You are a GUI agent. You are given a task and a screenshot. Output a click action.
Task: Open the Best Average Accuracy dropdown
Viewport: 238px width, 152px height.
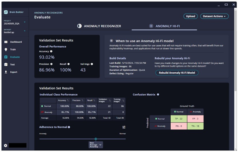pyautogui.click(x=96, y=145)
